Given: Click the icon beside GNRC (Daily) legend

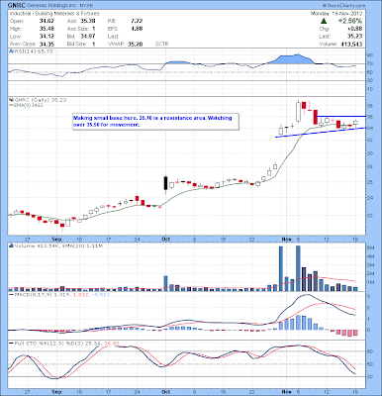Looking at the screenshot, I should [11, 100].
